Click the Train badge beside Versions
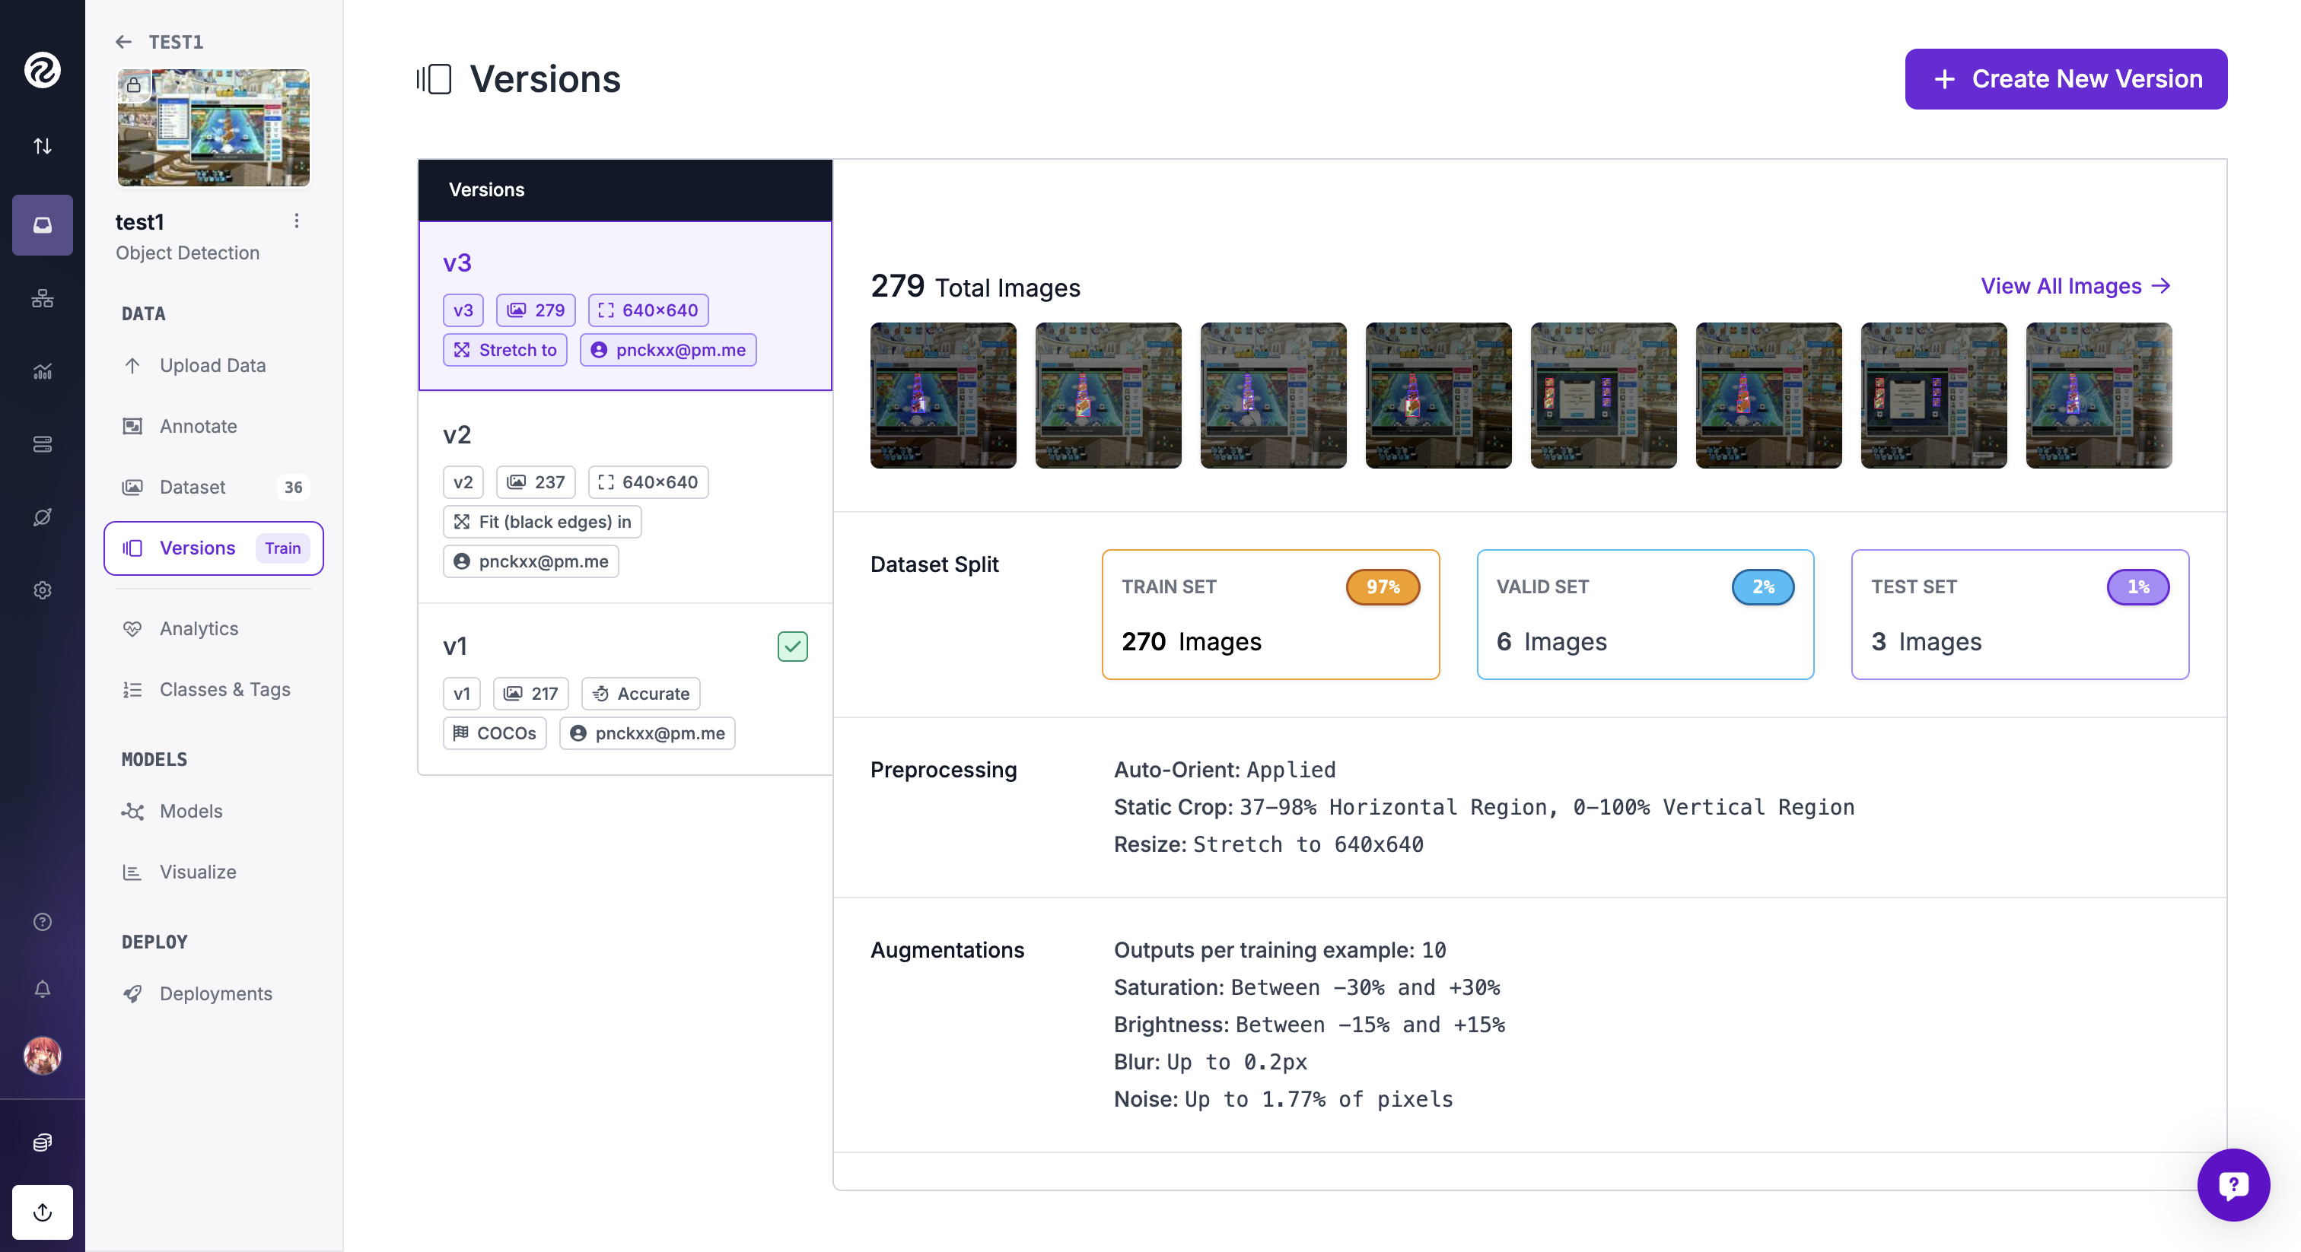Viewport: 2301px width, 1252px height. 282,548
